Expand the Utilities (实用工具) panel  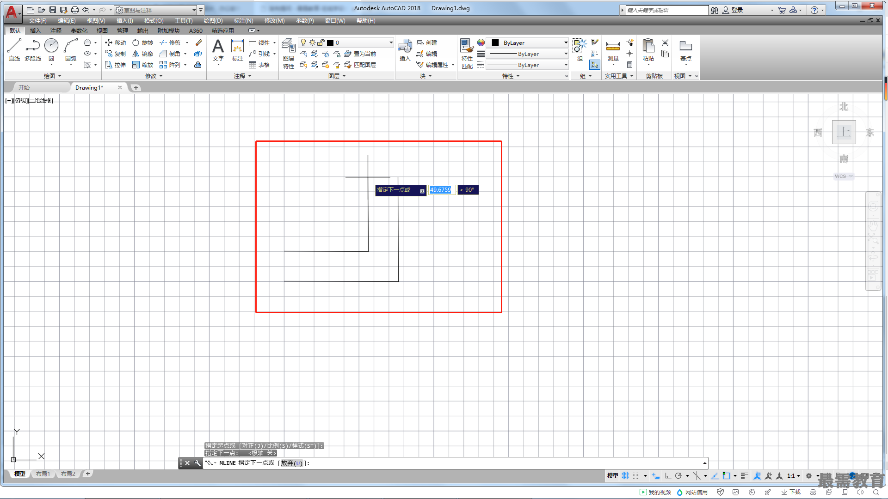pyautogui.click(x=619, y=76)
